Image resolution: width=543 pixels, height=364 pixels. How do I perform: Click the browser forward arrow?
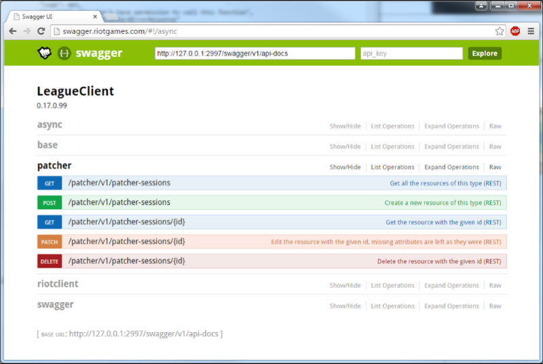click(27, 31)
